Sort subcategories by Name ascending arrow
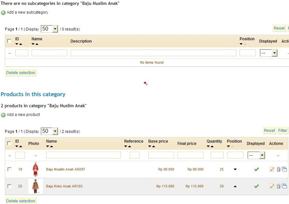Image resolution: width=289 pixels, height=204 pixels. [x=37, y=44]
